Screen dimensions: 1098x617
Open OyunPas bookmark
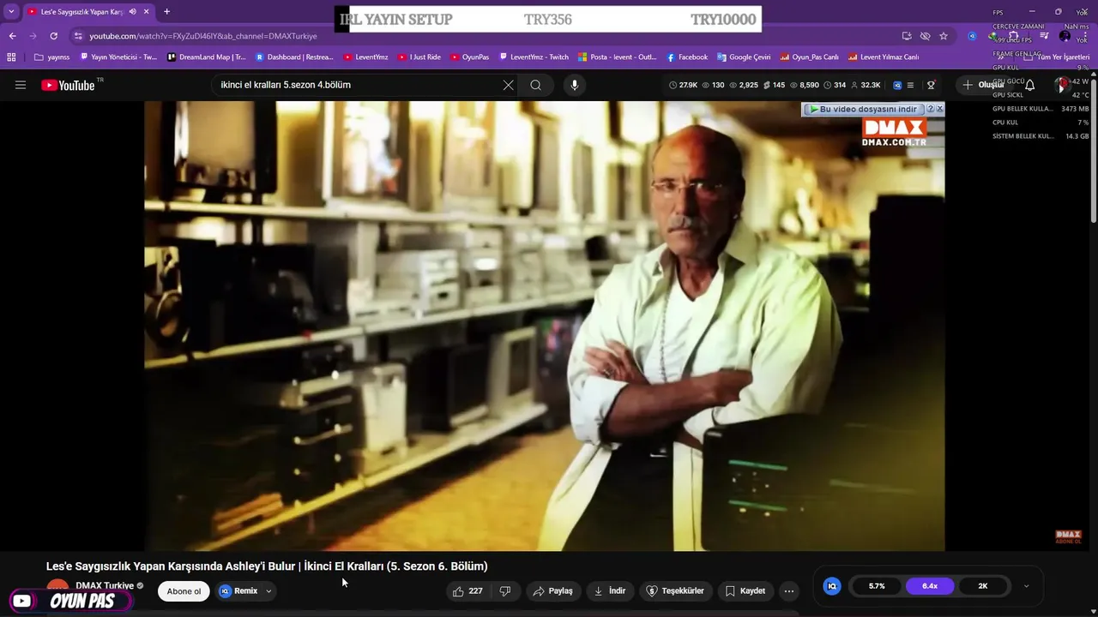pos(470,57)
